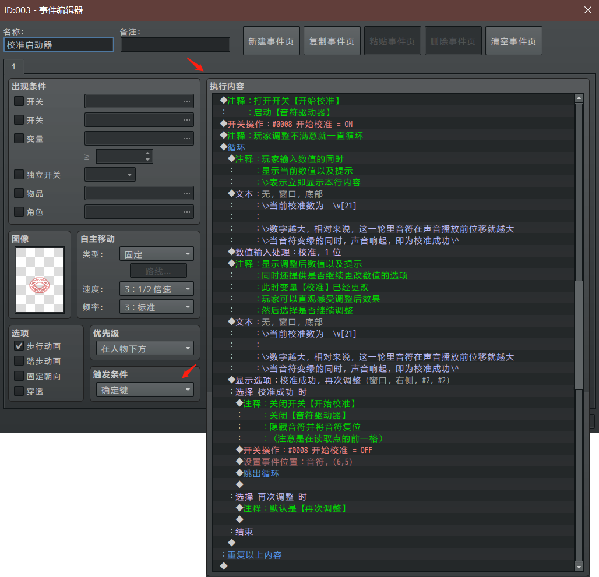Uncheck the 步行动画 option
Image resolution: width=599 pixels, height=577 pixels.
19,346
